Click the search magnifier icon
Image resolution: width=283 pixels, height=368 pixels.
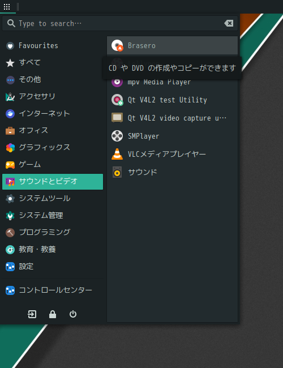(11, 23)
